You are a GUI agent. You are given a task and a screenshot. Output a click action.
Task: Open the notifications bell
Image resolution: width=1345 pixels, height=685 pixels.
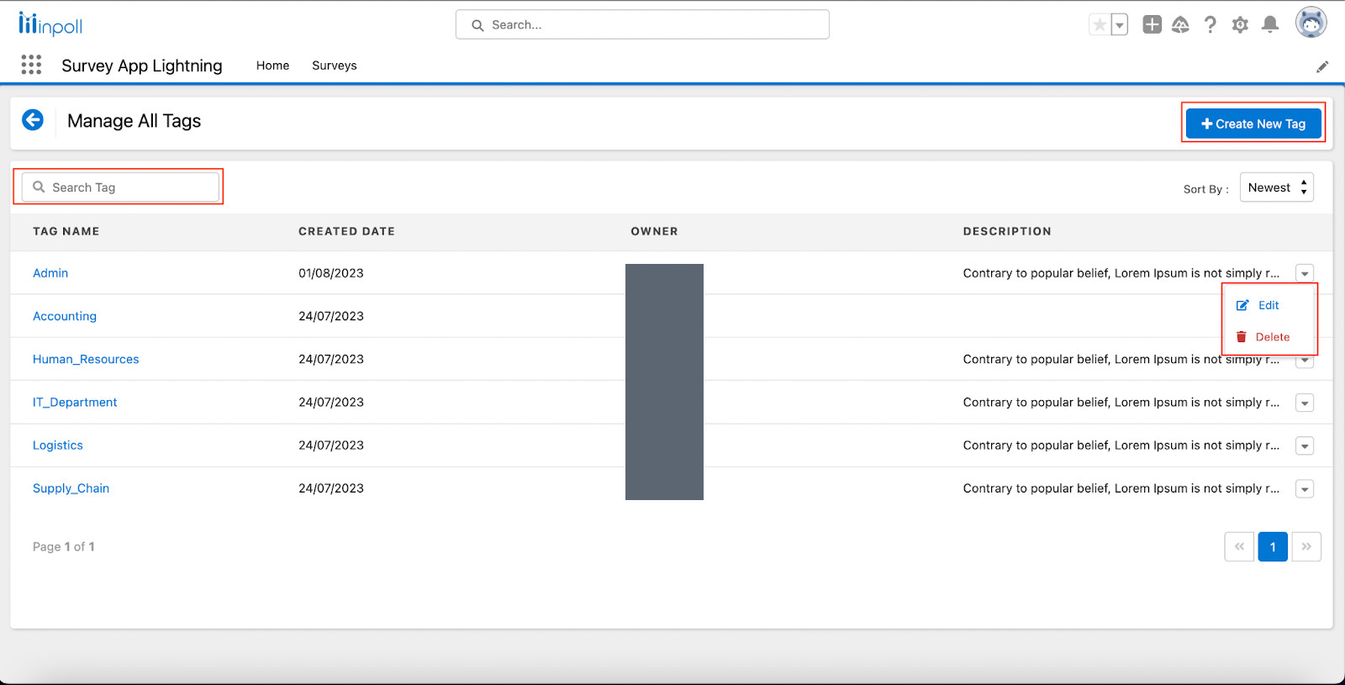[1270, 24]
